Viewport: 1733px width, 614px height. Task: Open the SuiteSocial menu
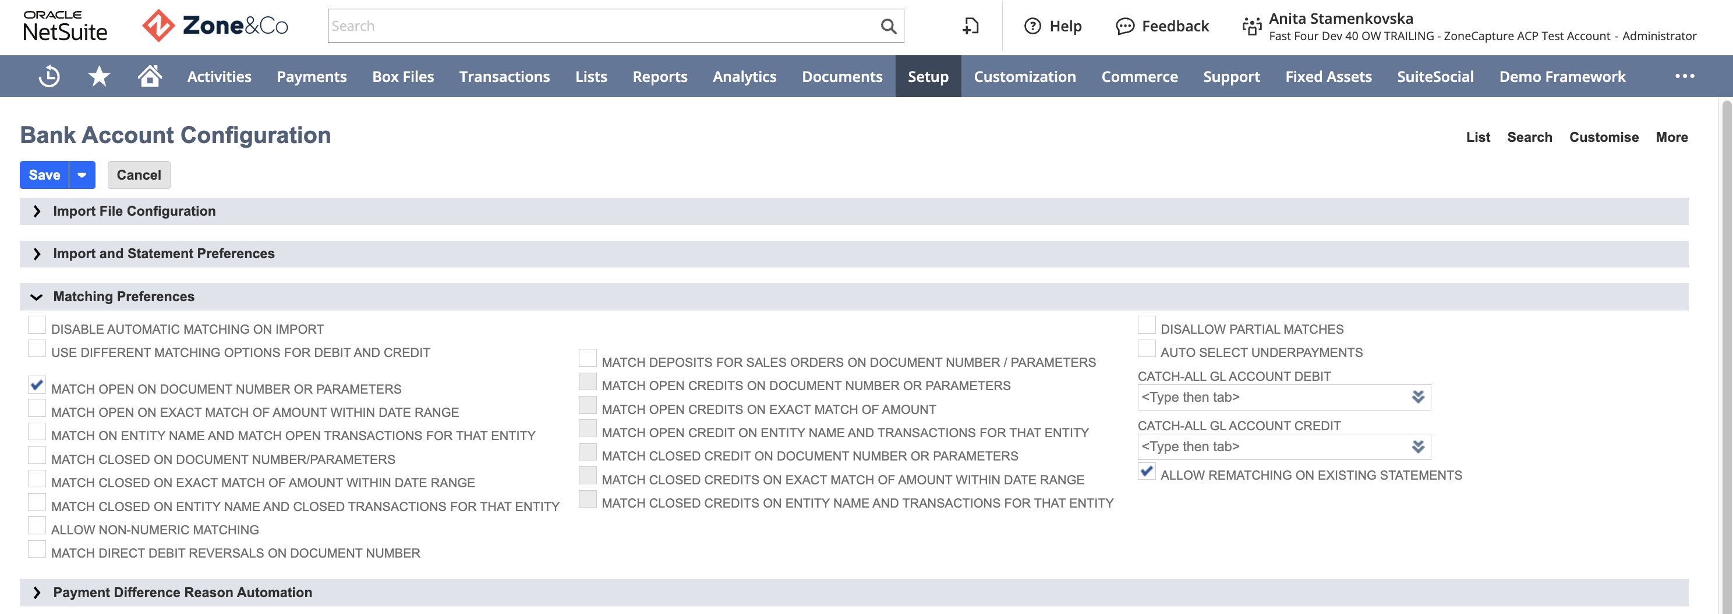(x=1435, y=77)
